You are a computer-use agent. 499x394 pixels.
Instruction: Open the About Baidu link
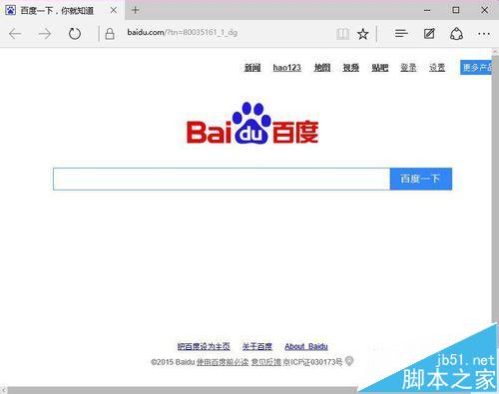(306, 346)
